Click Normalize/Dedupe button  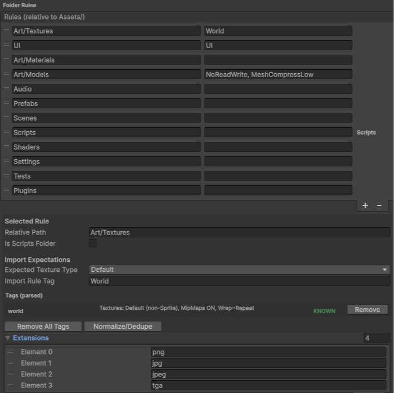(x=123, y=326)
